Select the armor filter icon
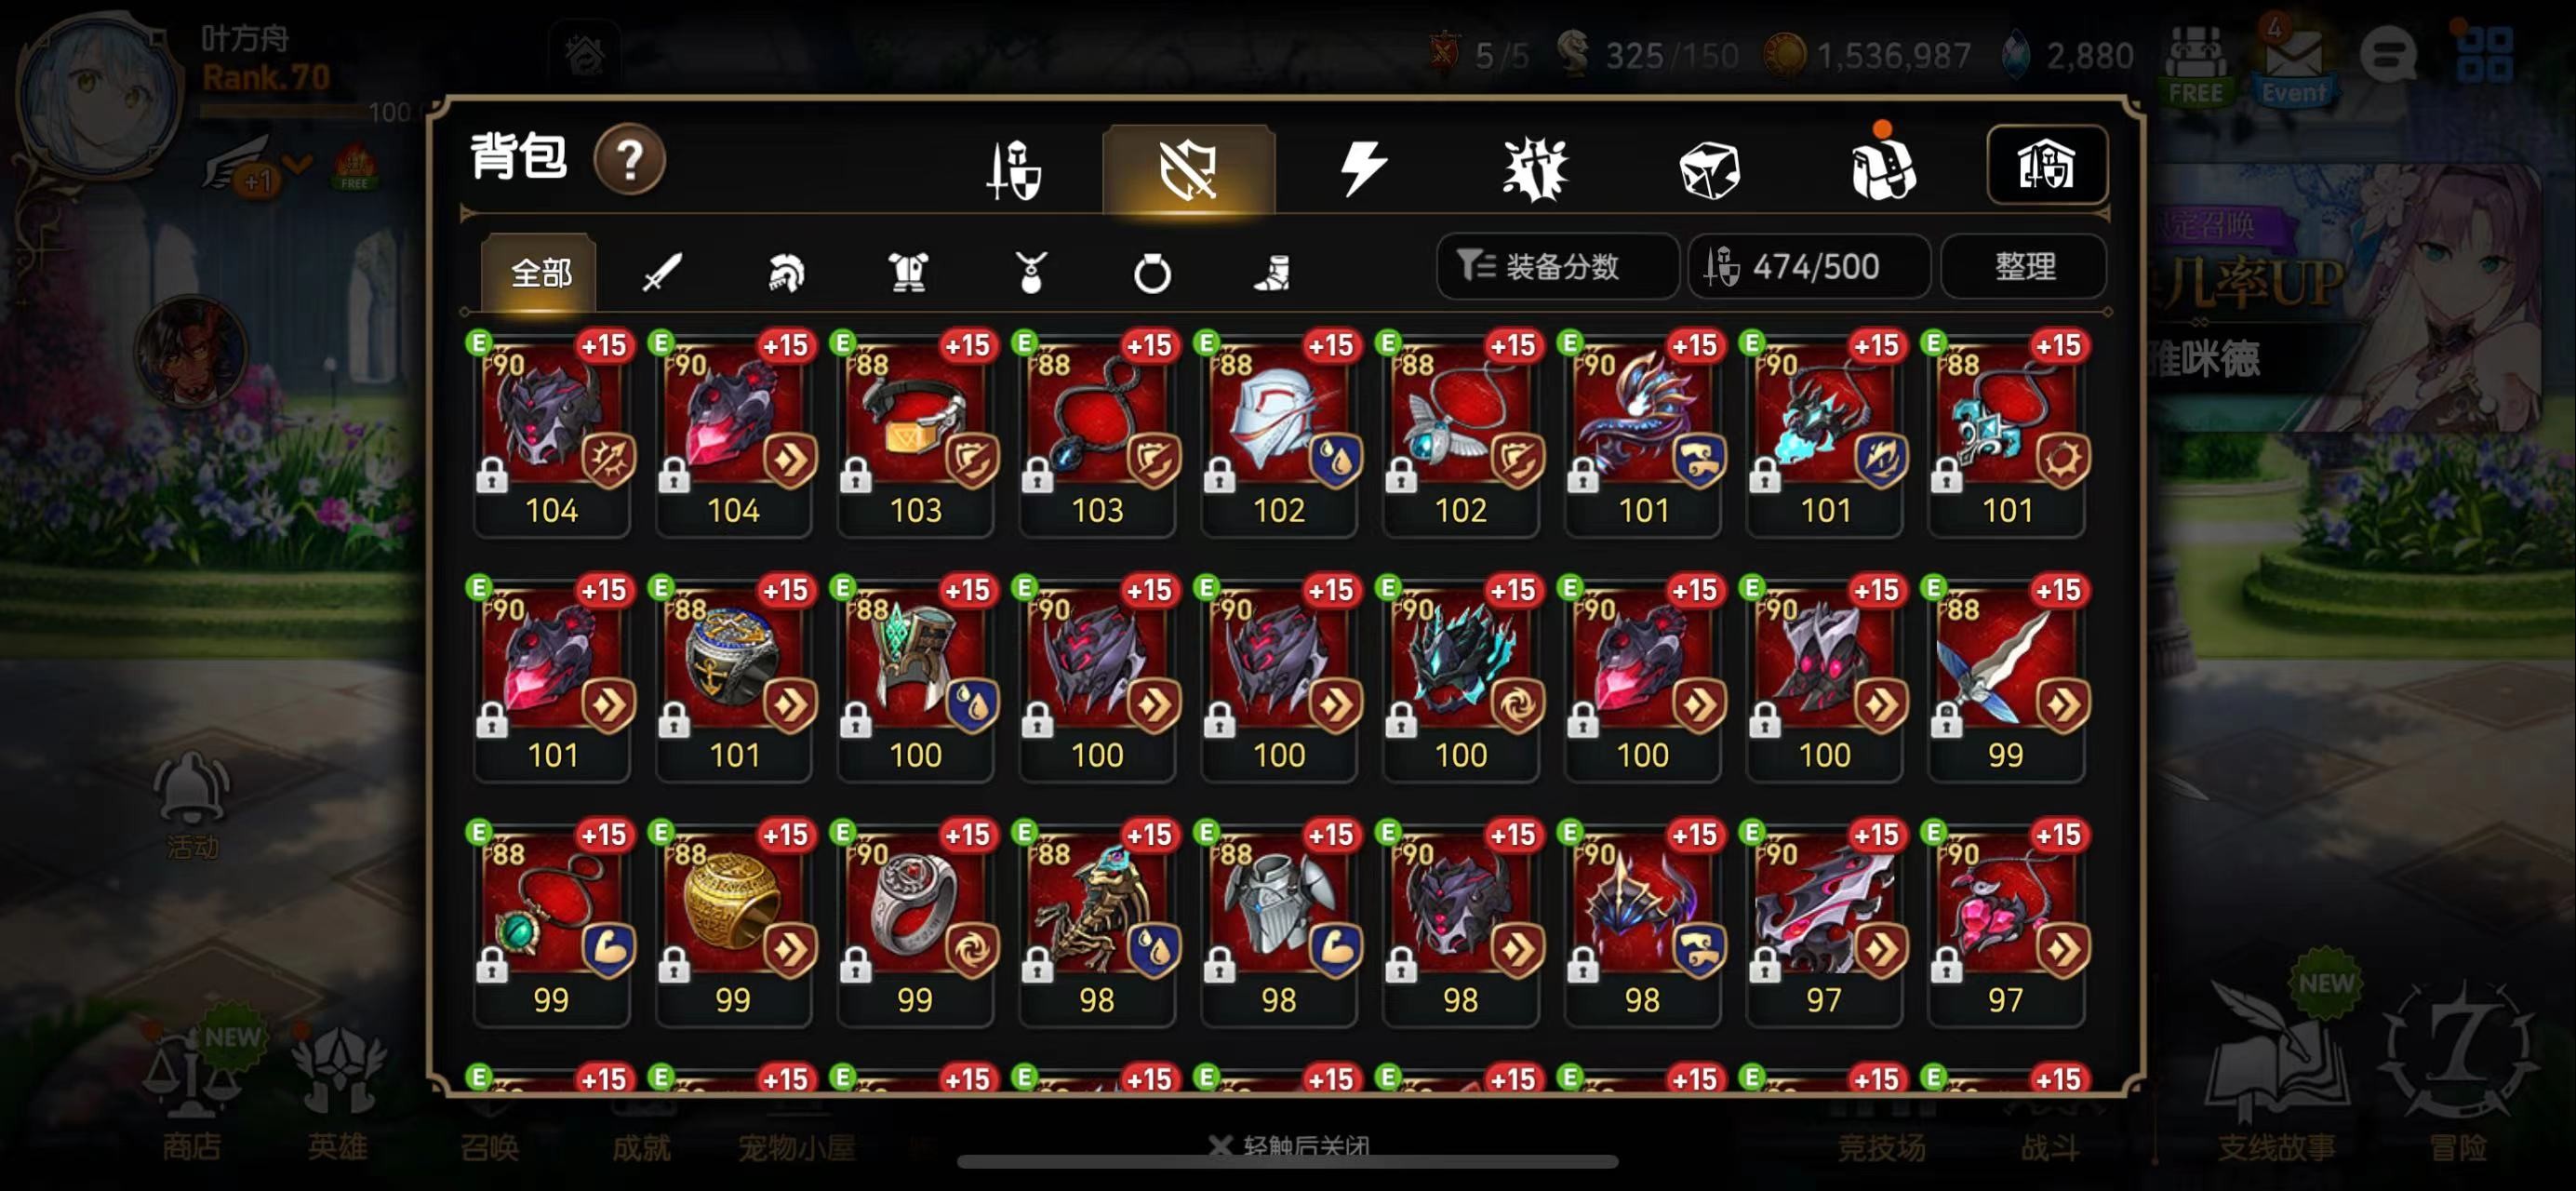The image size is (2576, 1191). coord(908,272)
